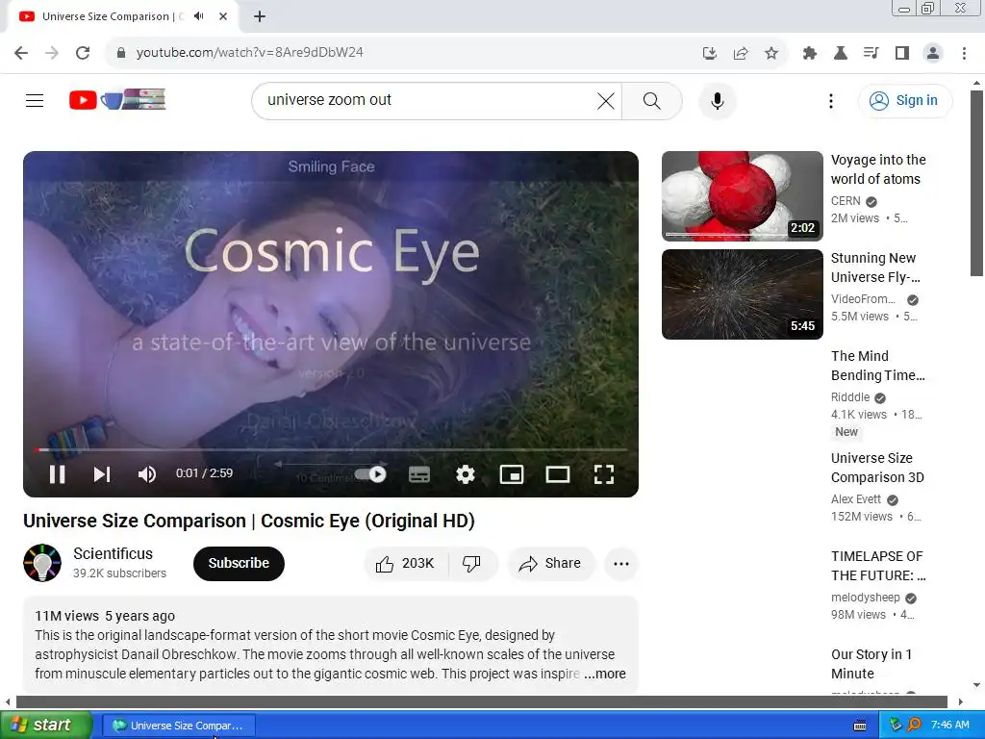Open YouTube settings three-dot menu

click(x=830, y=100)
